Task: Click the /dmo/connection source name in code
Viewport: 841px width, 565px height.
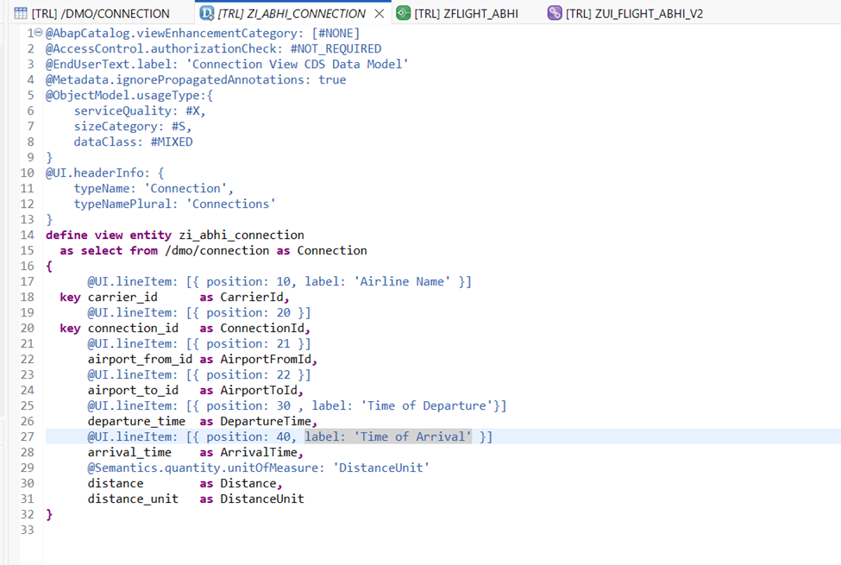Action: [x=217, y=250]
